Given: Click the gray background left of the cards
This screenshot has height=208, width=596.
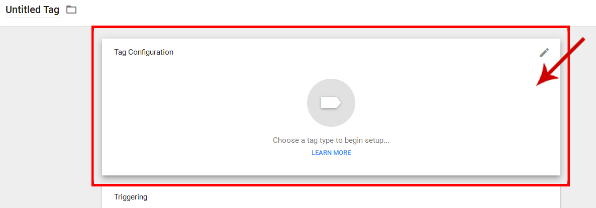Looking at the screenshot, I should (46, 114).
